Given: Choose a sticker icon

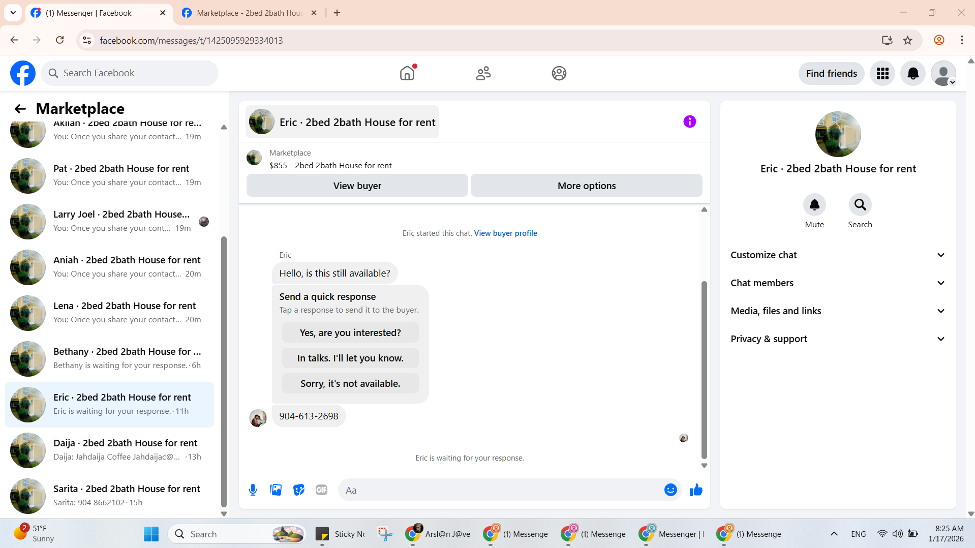Looking at the screenshot, I should 299,490.
